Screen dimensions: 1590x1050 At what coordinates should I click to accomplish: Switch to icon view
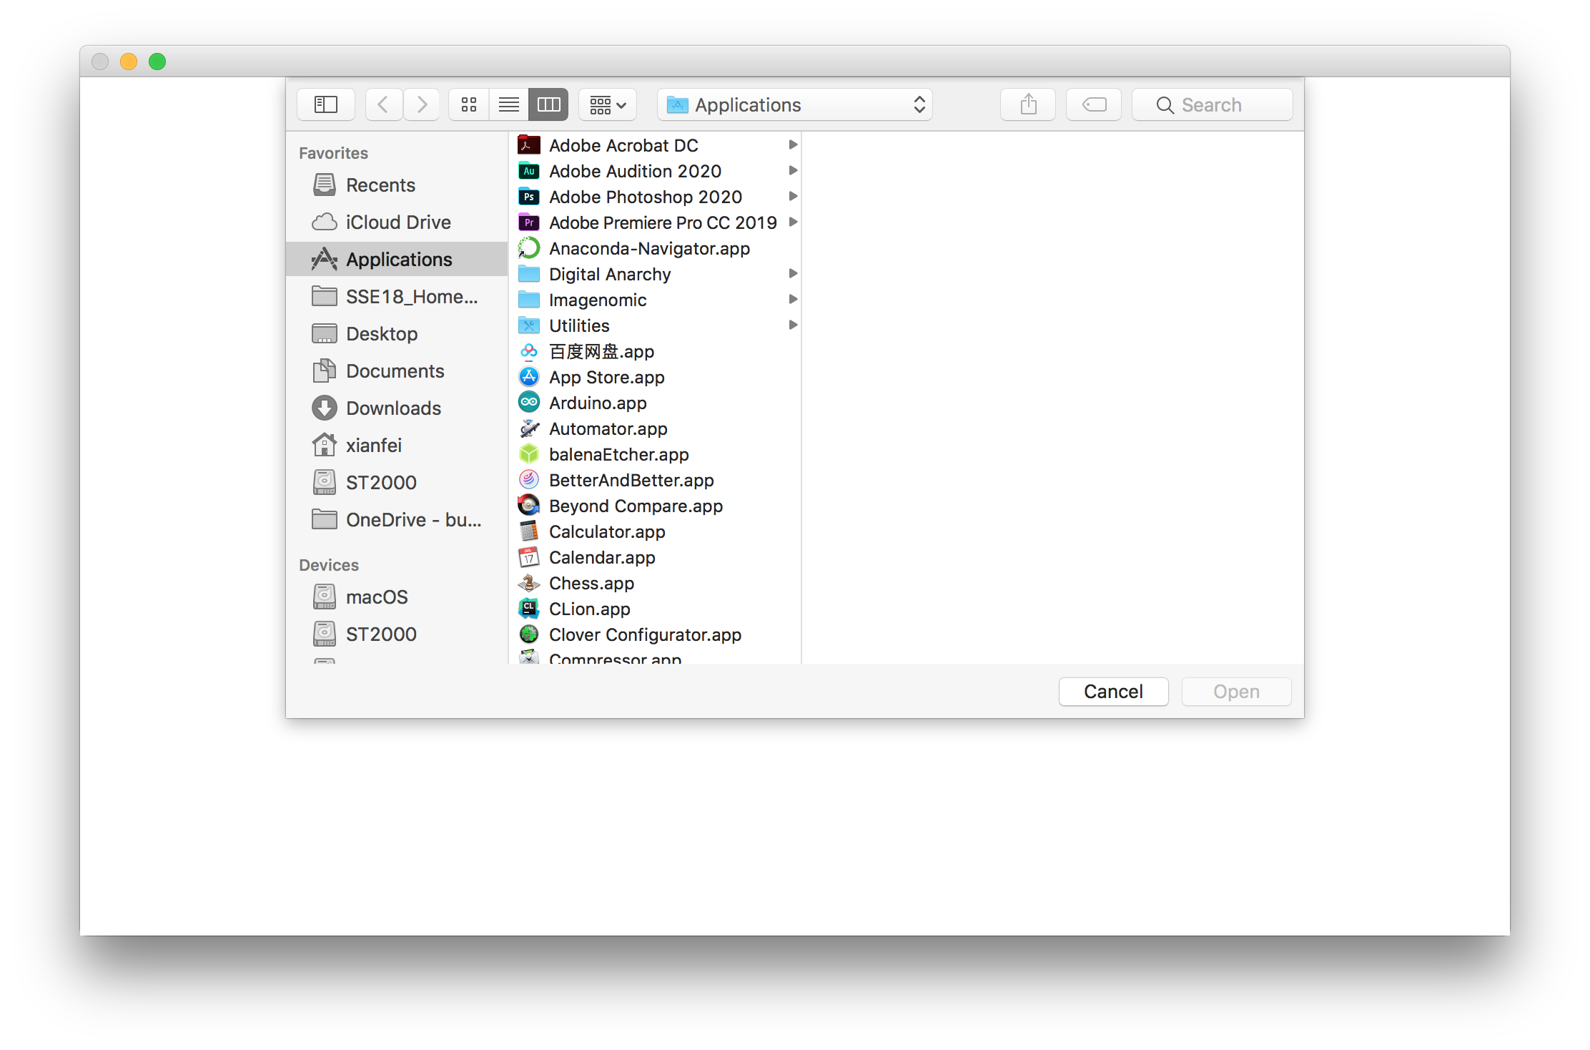coord(469,104)
